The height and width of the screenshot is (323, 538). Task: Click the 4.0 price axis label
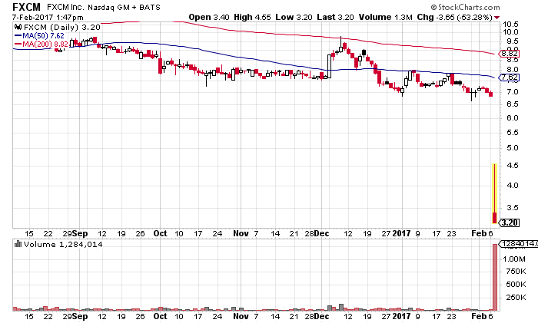pos(513,186)
